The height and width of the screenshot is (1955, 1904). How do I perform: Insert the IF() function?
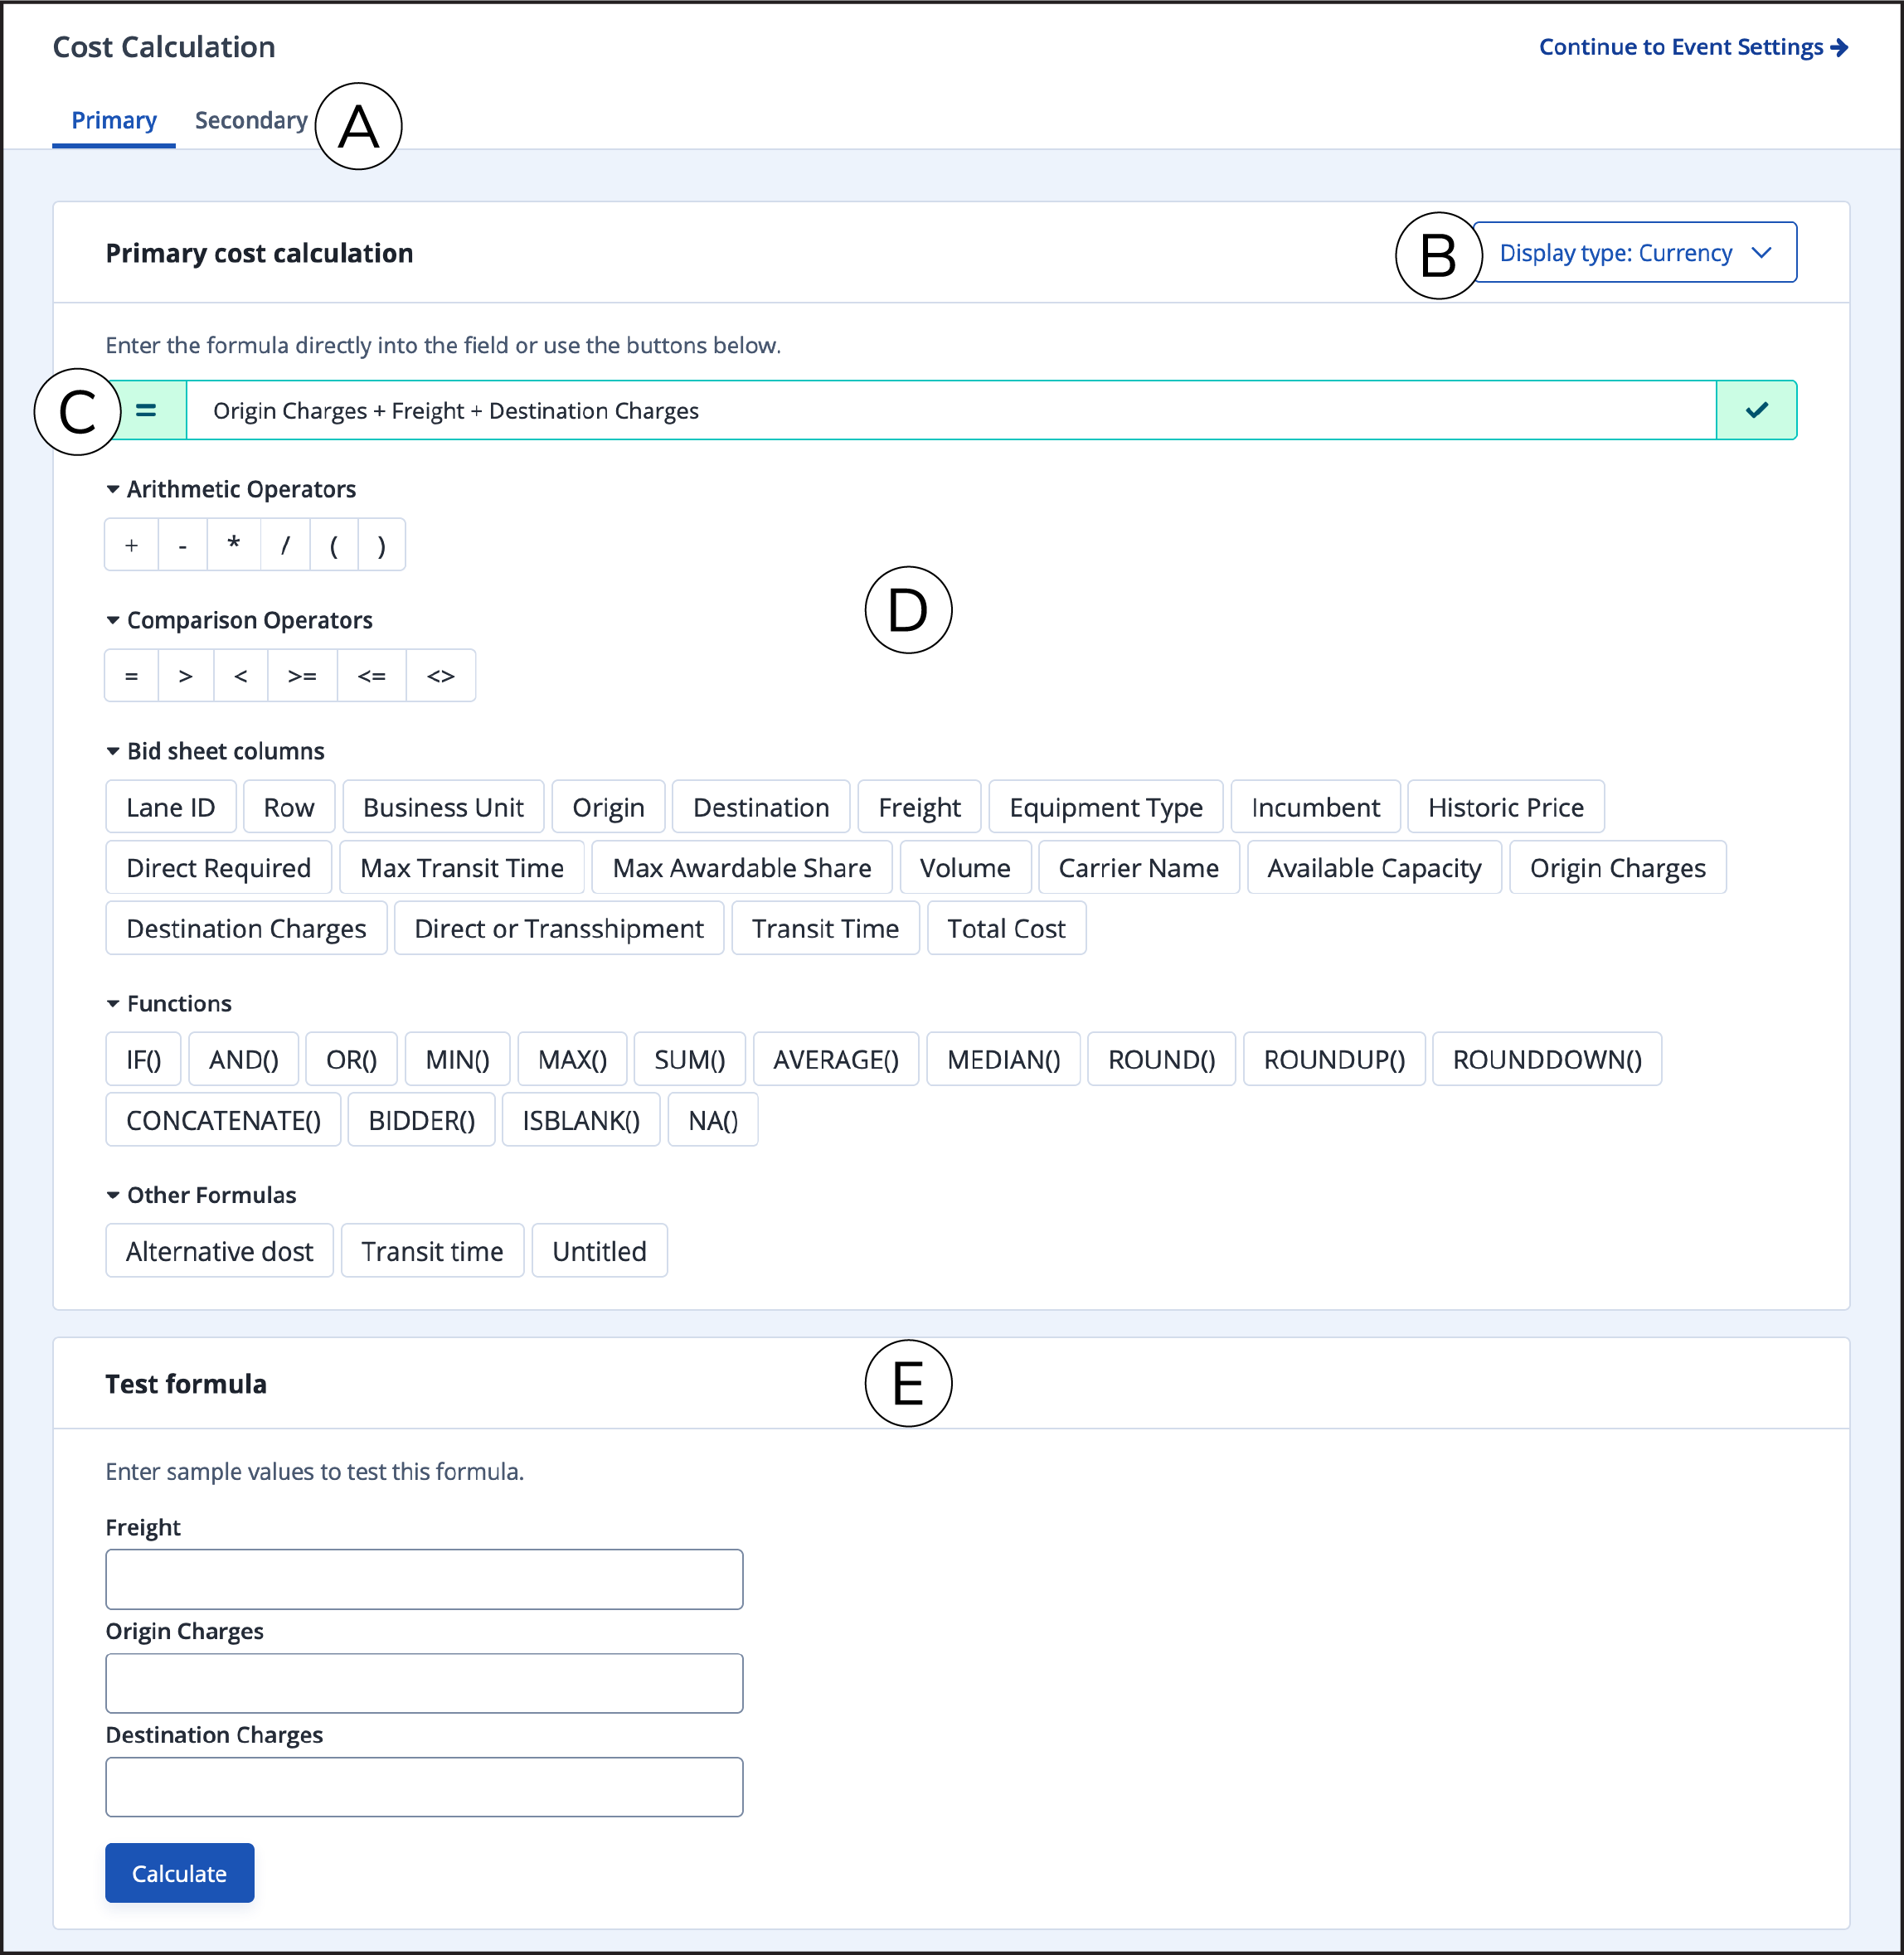143,1060
